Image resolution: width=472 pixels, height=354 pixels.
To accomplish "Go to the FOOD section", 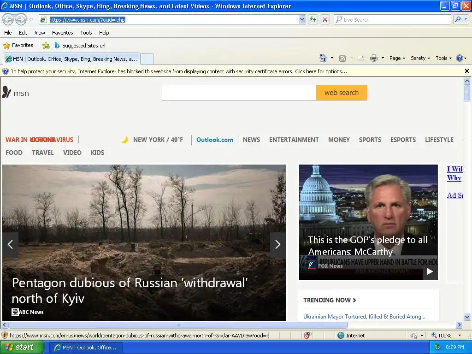I will tap(14, 153).
